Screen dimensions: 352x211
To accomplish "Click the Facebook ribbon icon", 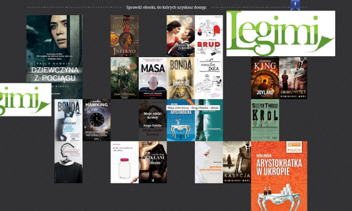I will point(295,5).
